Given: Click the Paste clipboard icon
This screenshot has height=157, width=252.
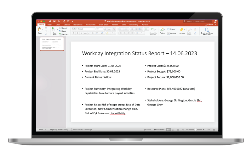Looking at the screenshot, I should pos(40,30).
